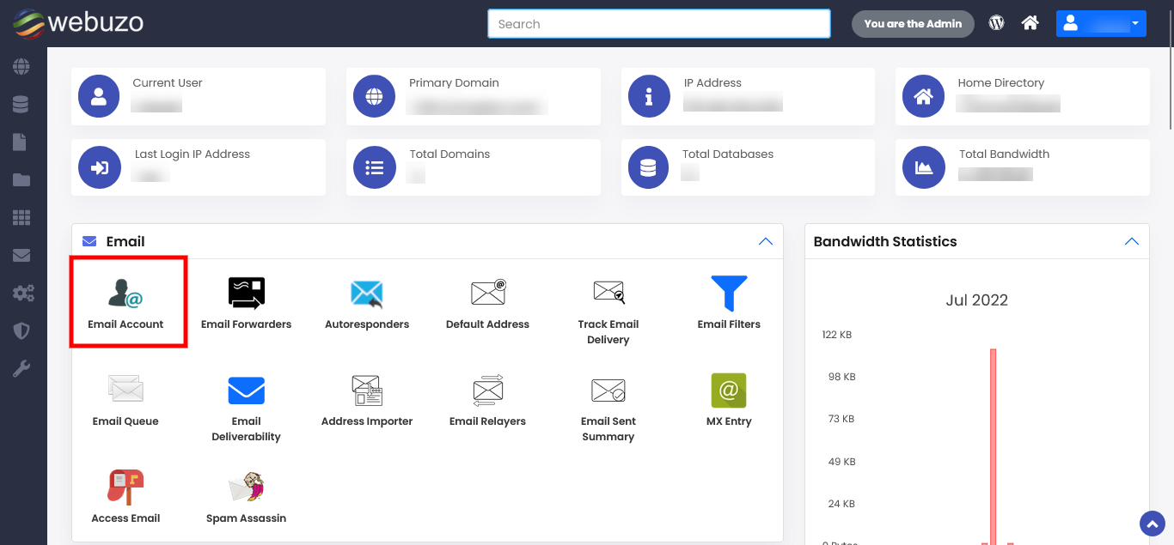Open Spam Assassin
This screenshot has width=1174, height=545.
247,486
